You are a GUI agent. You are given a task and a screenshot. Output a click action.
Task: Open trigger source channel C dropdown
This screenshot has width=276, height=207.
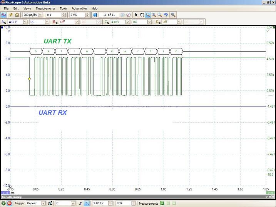coord(73,204)
